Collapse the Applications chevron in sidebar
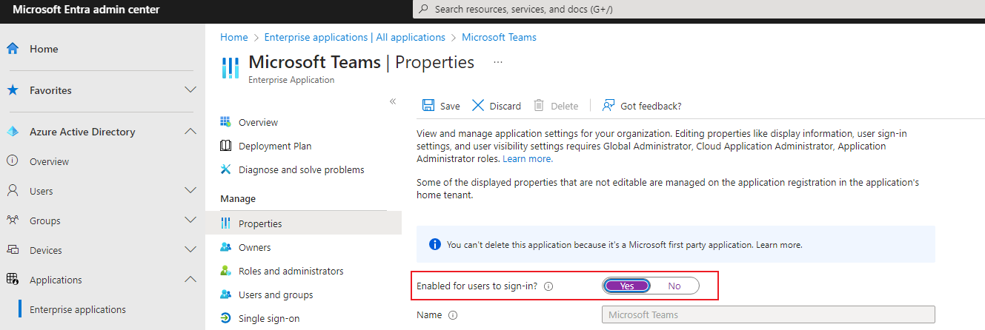The width and height of the screenshot is (985, 330). [x=190, y=280]
